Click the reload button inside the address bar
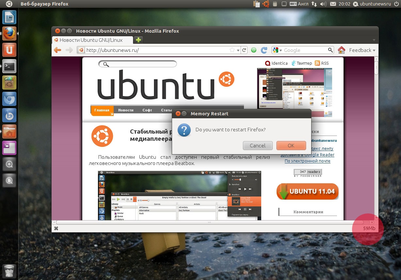This screenshot has height=280, width=401. (244, 50)
